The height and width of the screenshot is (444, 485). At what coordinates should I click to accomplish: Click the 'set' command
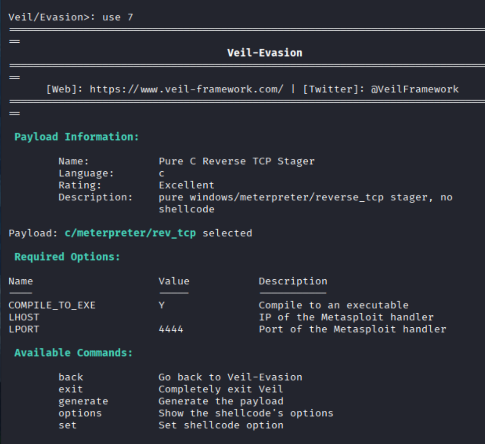(67, 425)
